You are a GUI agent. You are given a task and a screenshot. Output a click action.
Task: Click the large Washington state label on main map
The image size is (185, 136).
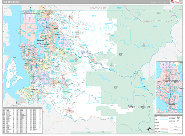click(x=139, y=107)
